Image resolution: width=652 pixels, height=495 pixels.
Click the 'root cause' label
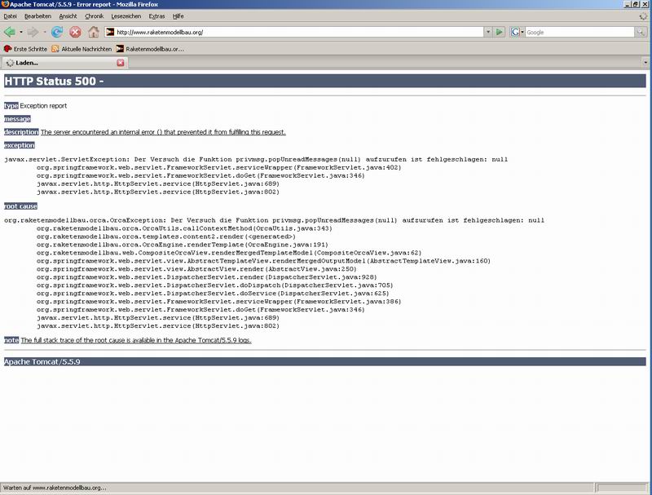(21, 206)
